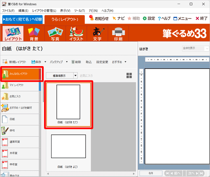The image size is (210, 177).
Task: Expand the 保存 dropdown arrow
Action: pos(45,62)
